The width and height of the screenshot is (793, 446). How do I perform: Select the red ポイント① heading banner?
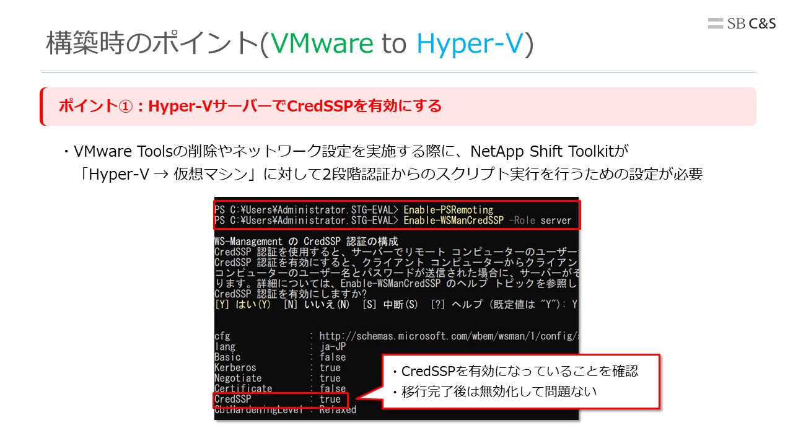pos(398,107)
